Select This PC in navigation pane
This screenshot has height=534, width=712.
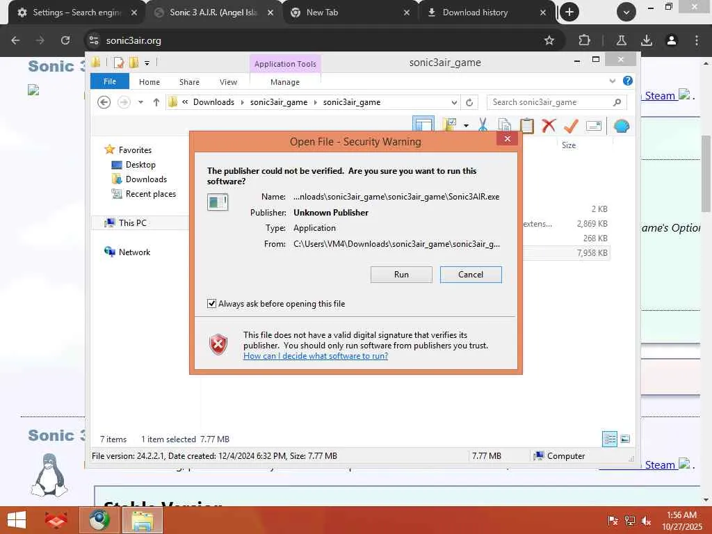pyautogui.click(x=133, y=223)
